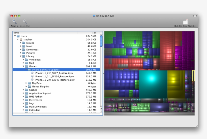
Task: Click iPhone1,1_2.2_5G77_Restore.ipsw file icon
Action: point(32,73)
